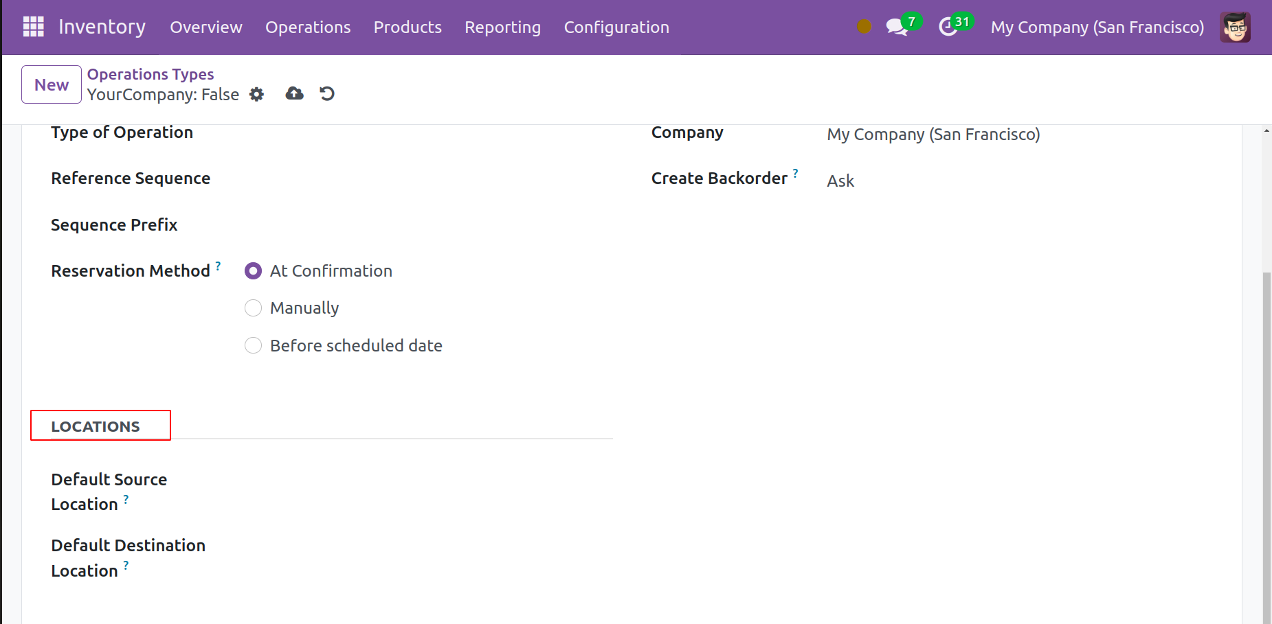Select Manually reservation method
Image resolution: width=1272 pixels, height=624 pixels.
[x=254, y=308]
